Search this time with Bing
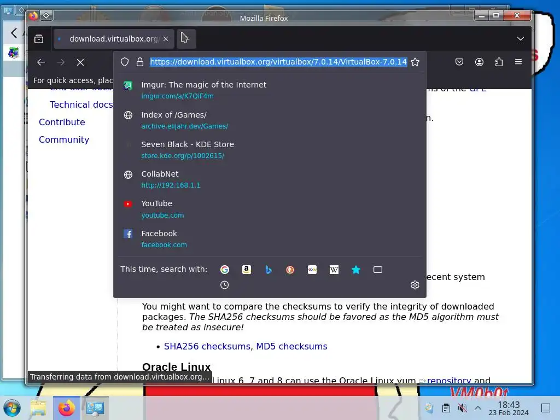560x420 pixels. point(269,270)
